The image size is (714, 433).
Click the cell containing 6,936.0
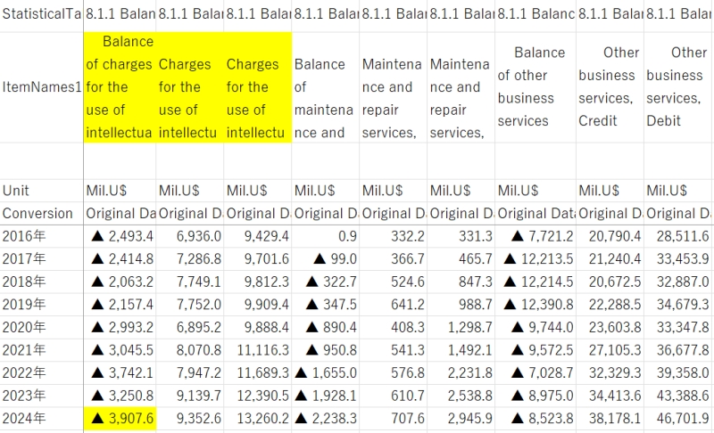pyautogui.click(x=188, y=235)
